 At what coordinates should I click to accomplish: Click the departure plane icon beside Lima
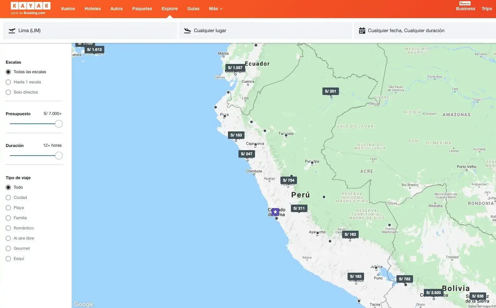click(x=12, y=31)
